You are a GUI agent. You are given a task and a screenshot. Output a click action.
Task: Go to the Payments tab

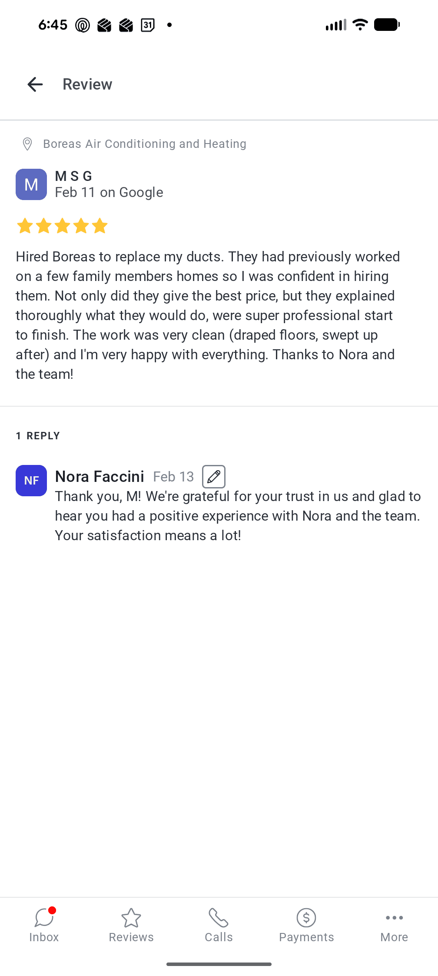pyautogui.click(x=306, y=925)
